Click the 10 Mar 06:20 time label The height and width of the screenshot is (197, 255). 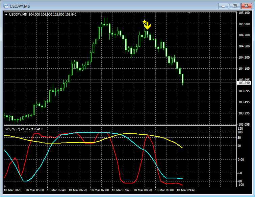(x=78, y=190)
